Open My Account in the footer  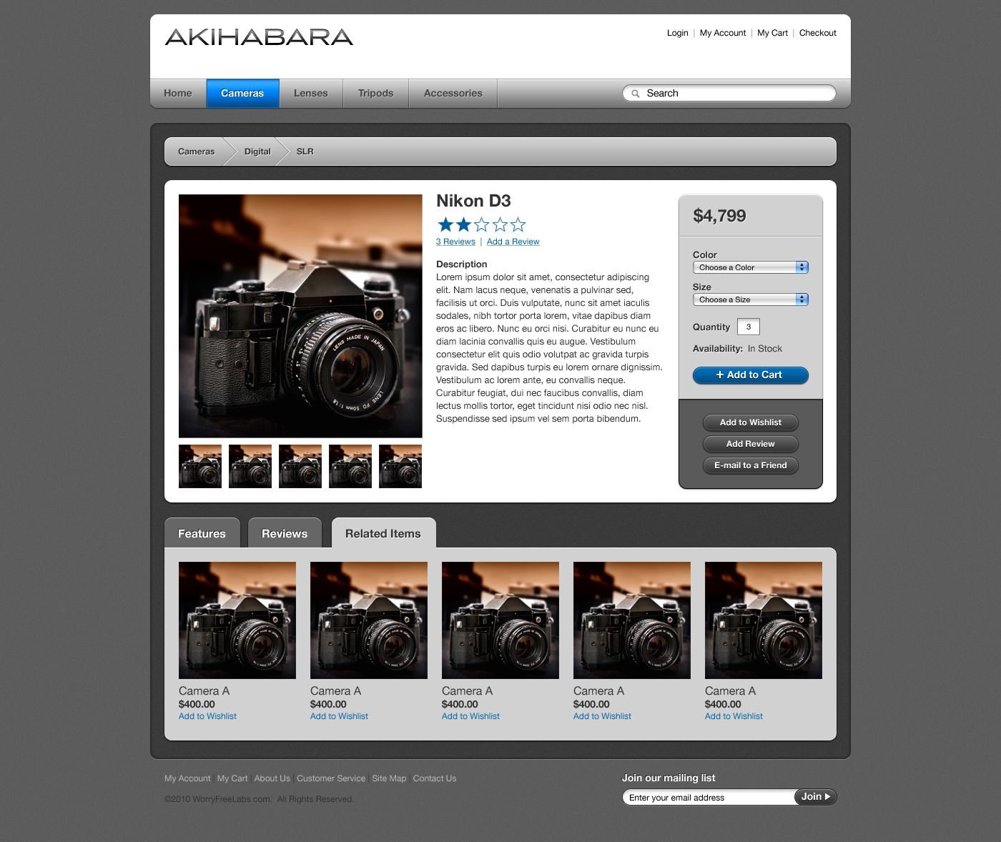(187, 778)
